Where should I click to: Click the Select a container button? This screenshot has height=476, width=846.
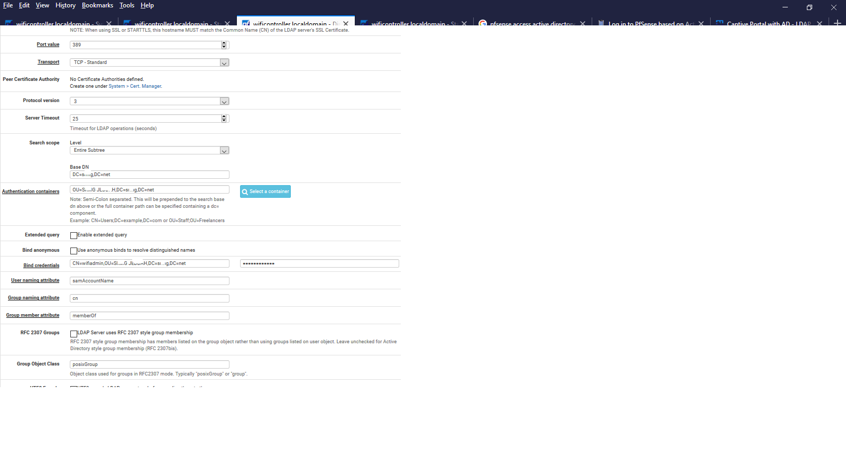(265, 191)
